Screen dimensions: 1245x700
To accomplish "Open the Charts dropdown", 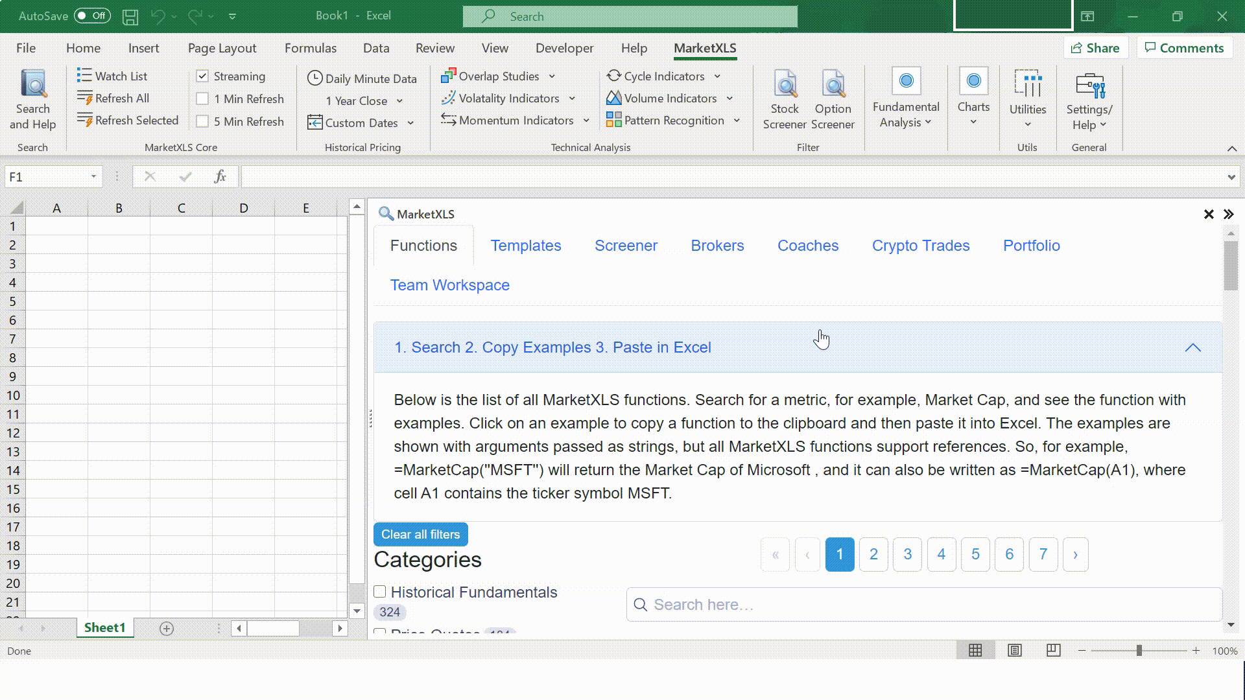I will tap(973, 97).
